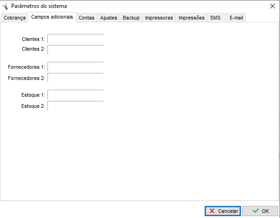The width and height of the screenshot is (280, 218).
Task: Go to the Ajustes tab
Action: [108, 18]
